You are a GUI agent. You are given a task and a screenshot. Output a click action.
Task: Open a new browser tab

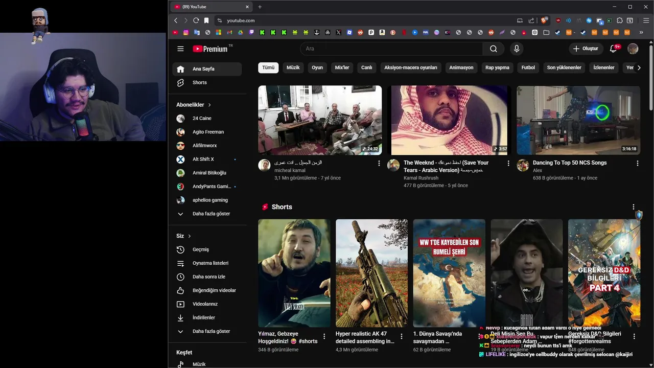point(260,7)
